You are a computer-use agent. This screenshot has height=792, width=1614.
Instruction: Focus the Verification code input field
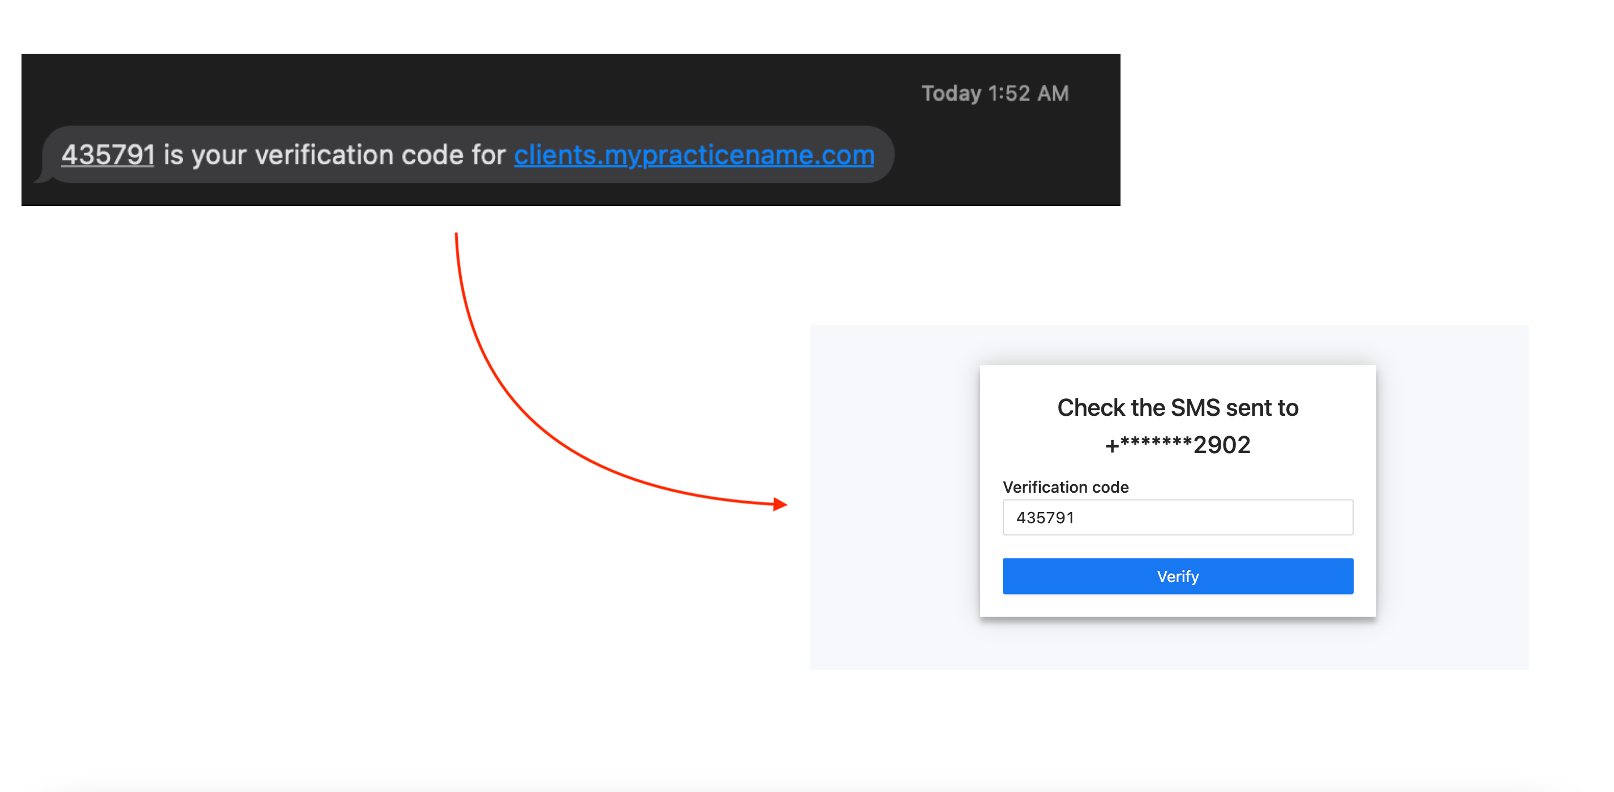tap(1177, 517)
